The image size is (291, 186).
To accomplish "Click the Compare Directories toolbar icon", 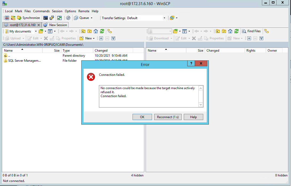I will coord(7,18).
